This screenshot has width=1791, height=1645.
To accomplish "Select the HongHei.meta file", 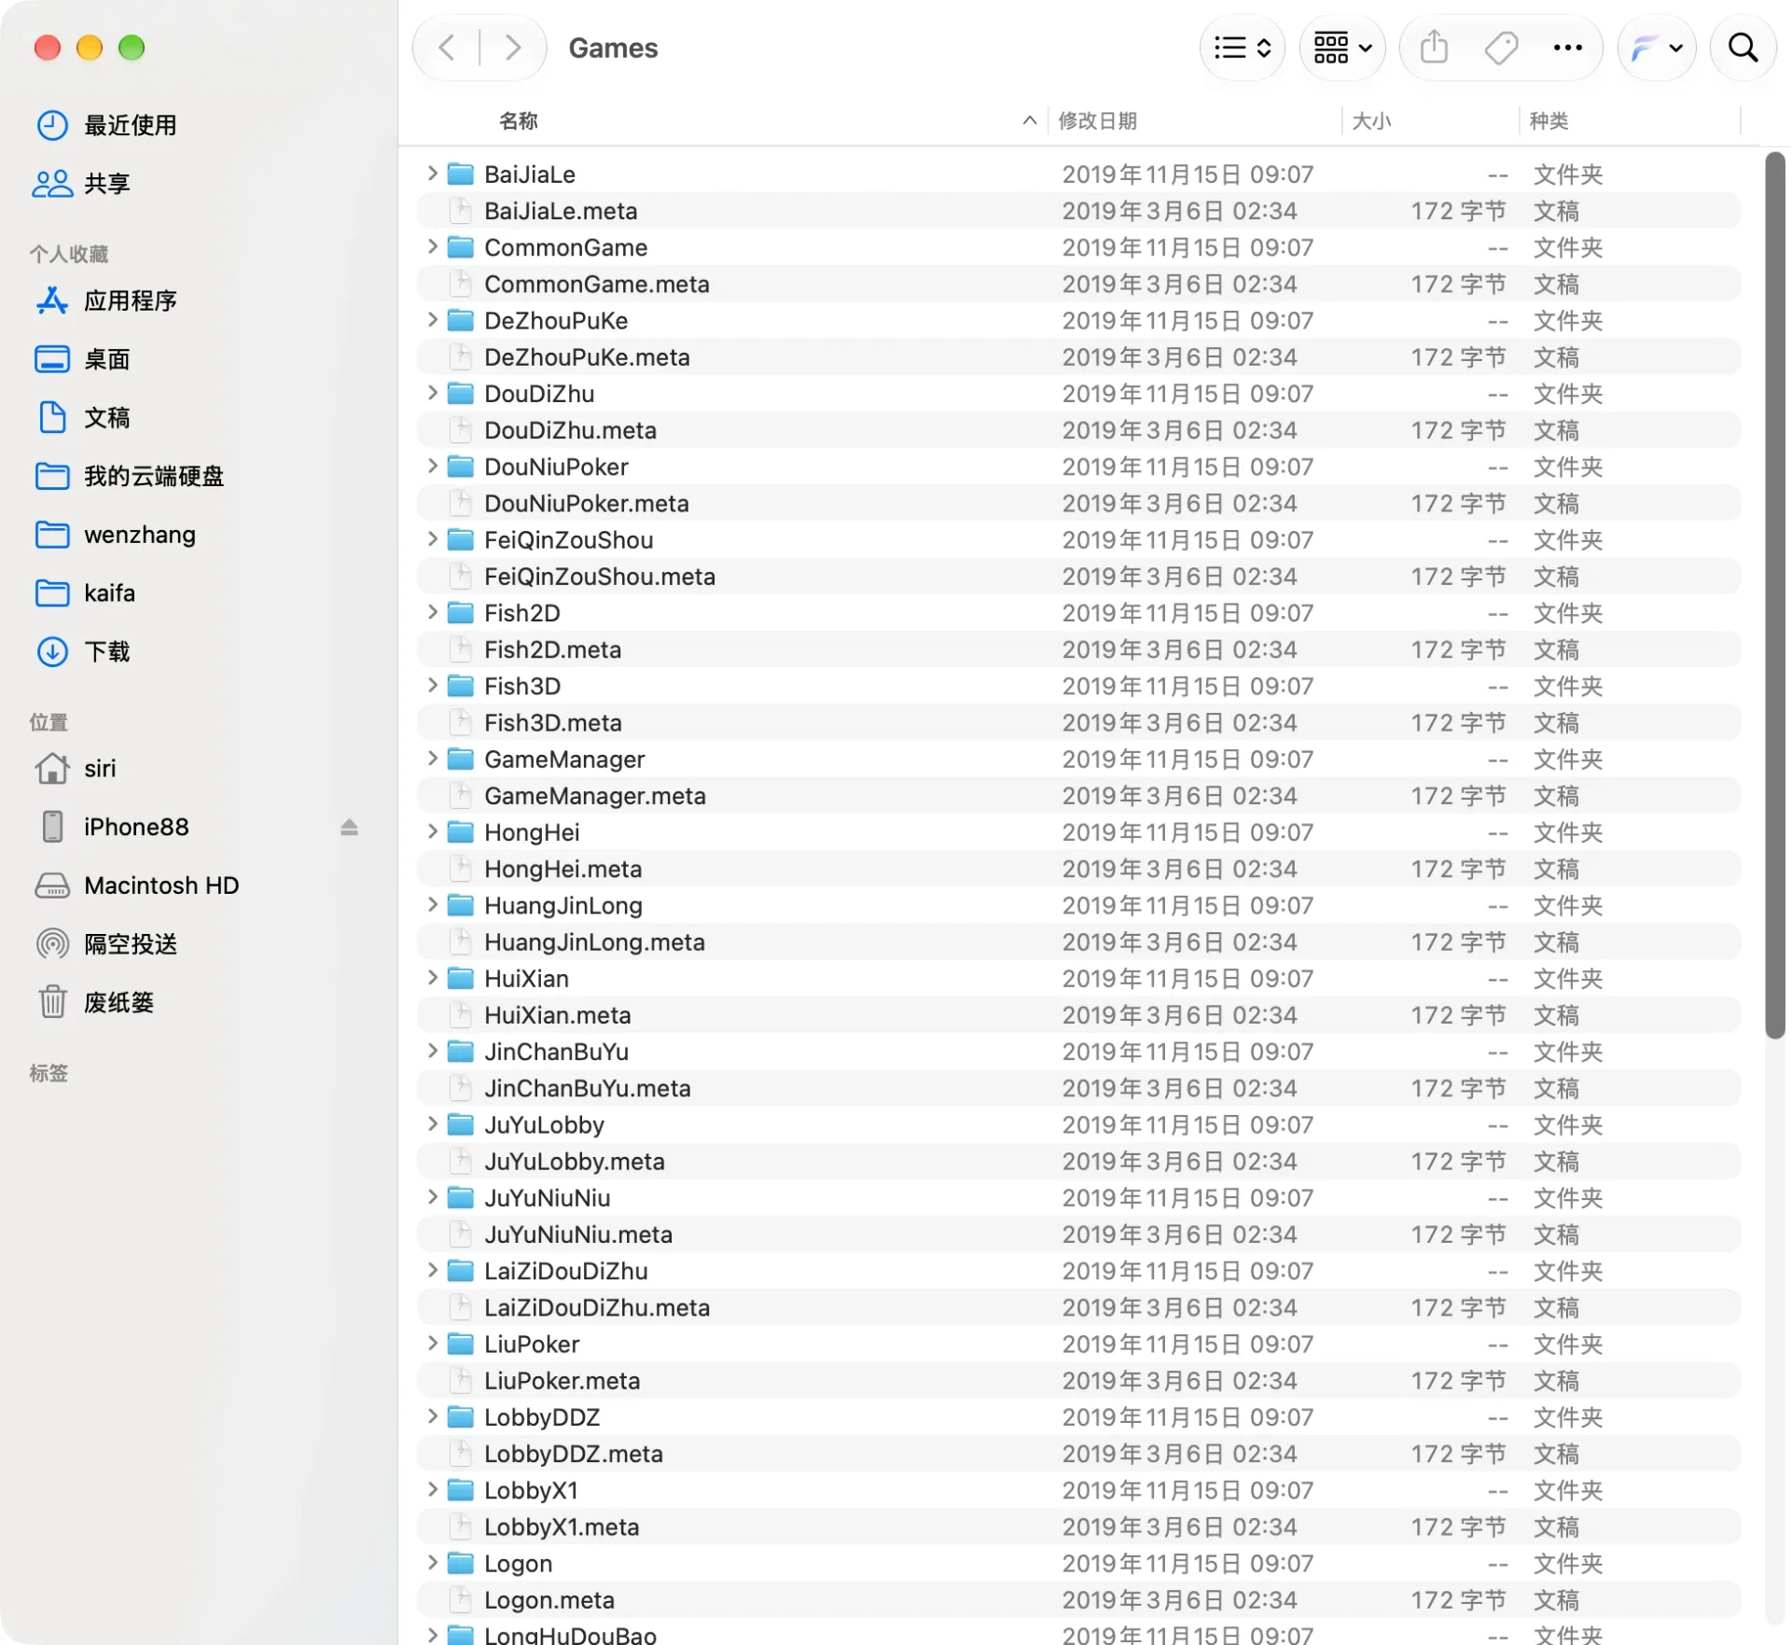I will tap(1079, 870).
